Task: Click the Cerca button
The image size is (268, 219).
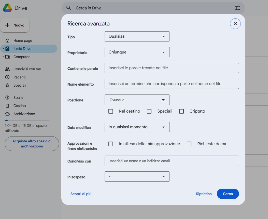Action: pyautogui.click(x=228, y=194)
